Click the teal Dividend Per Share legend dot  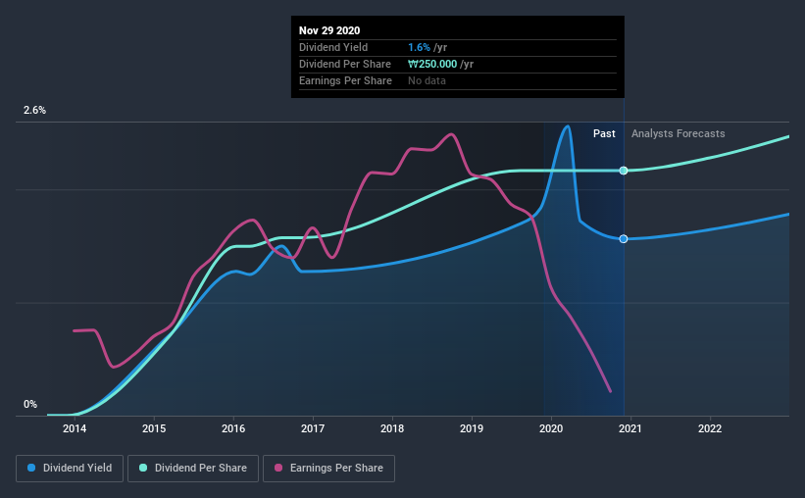click(x=143, y=468)
